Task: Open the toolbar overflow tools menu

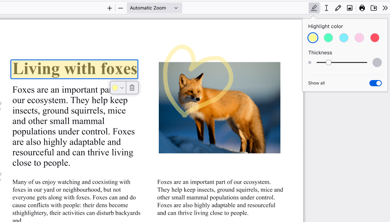Action: tap(385, 8)
